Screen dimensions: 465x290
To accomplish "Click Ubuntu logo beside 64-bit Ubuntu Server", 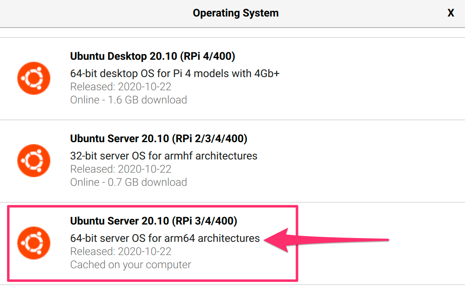I will pyautogui.click(x=34, y=243).
